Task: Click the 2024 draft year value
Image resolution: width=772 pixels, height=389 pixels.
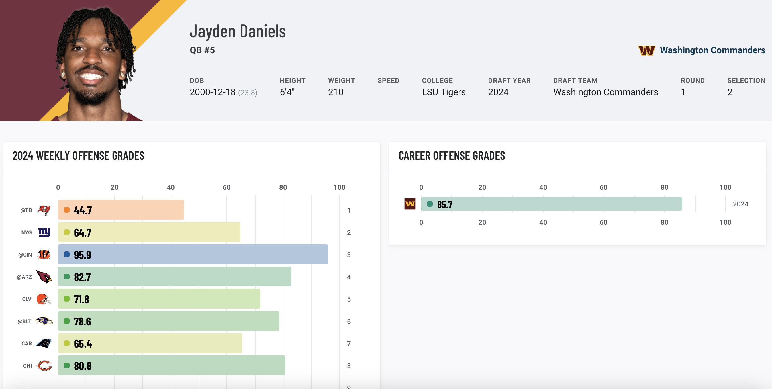Action: [x=498, y=92]
